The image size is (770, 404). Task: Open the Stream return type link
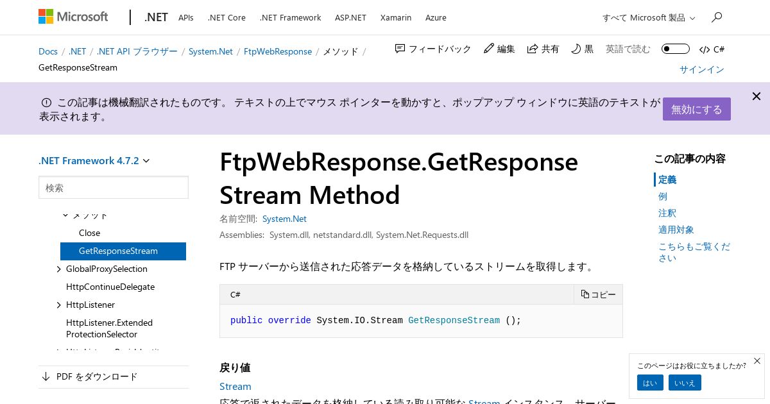tap(235, 386)
